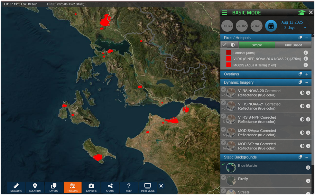Open the Help question mark tool
This screenshot has height=195, width=315.
pyautogui.click(x=129, y=188)
